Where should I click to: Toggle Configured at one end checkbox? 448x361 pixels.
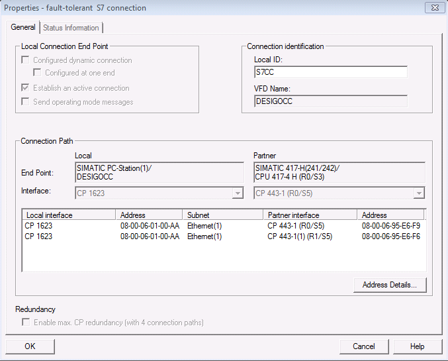tap(38, 74)
